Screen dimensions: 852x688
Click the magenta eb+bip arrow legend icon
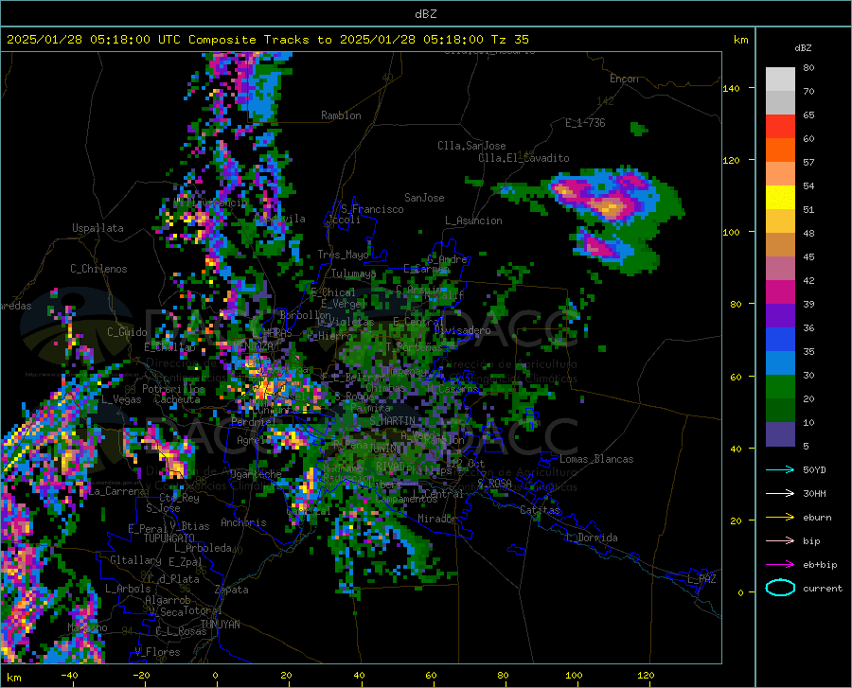[x=780, y=564]
